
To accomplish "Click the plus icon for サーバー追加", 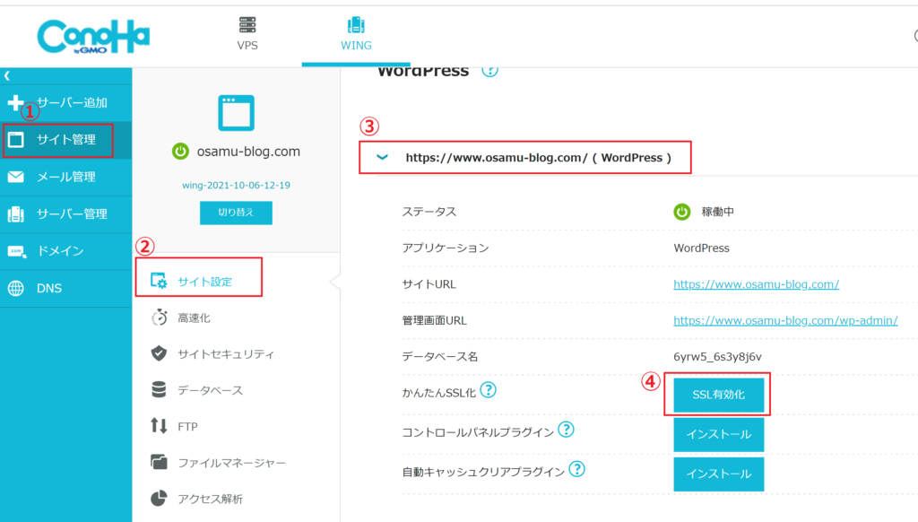I will (16, 102).
